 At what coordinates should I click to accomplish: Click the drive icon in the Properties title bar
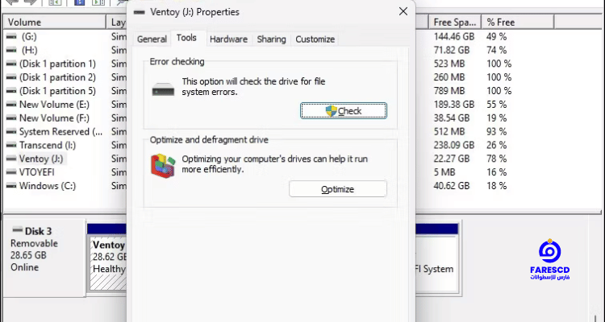(139, 12)
